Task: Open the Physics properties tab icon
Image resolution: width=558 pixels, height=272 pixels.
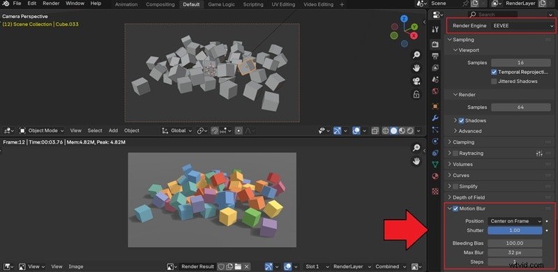Action: coord(435,142)
